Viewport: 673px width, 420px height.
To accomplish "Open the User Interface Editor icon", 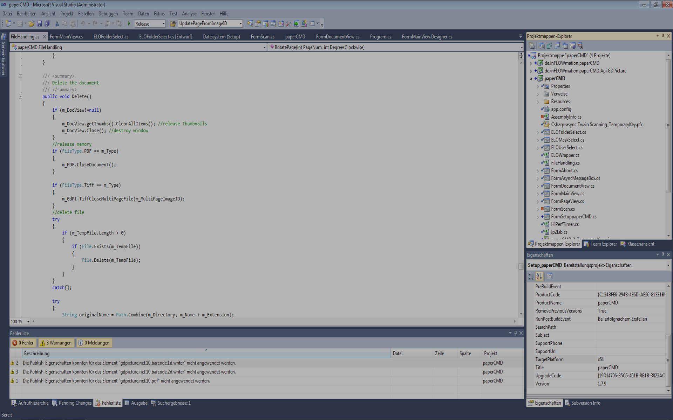I will coord(565,46).
